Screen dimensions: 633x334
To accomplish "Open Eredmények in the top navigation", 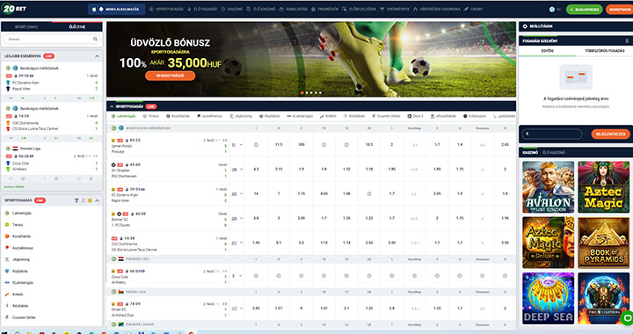I will (x=395, y=9).
